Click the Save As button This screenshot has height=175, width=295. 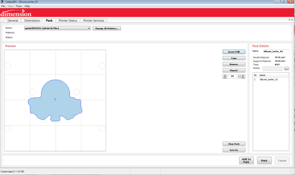click(234, 150)
